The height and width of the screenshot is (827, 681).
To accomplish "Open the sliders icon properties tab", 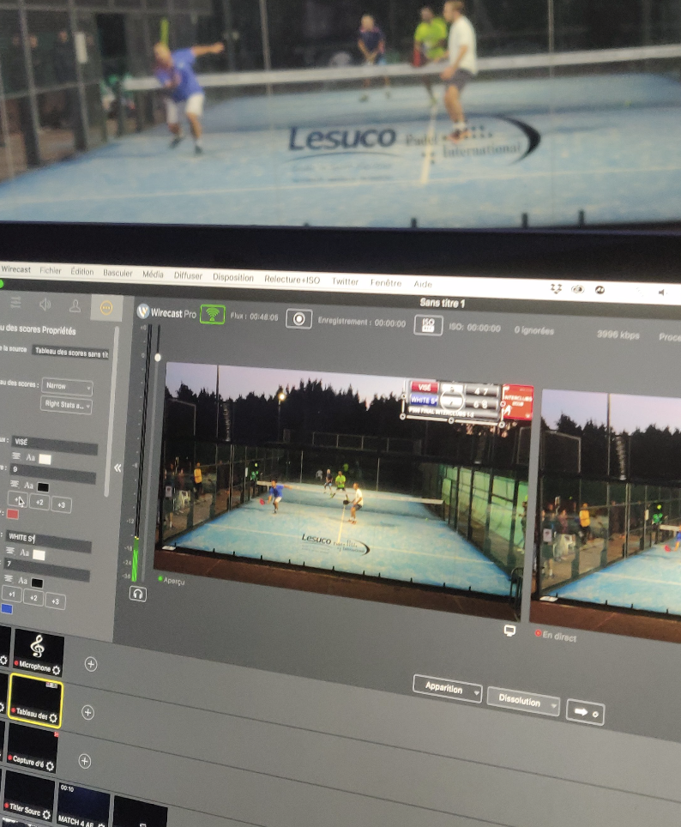I will (x=15, y=302).
